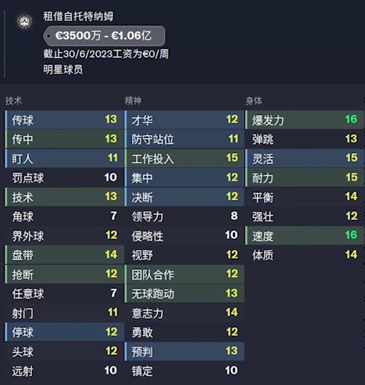Screen dimensions: 365x385
Task: Click the 才华 mental attribute
Action: tap(185, 120)
